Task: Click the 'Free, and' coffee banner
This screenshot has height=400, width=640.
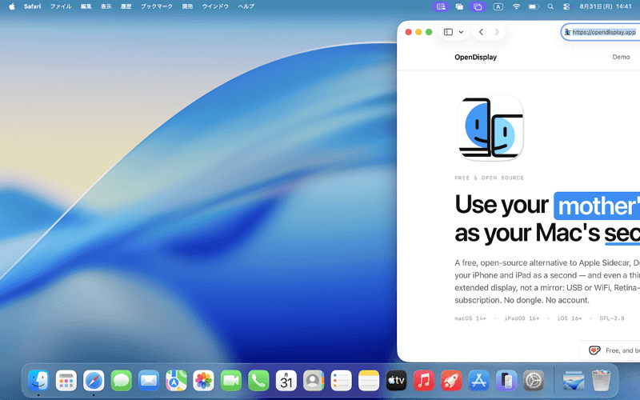Action: click(x=610, y=350)
